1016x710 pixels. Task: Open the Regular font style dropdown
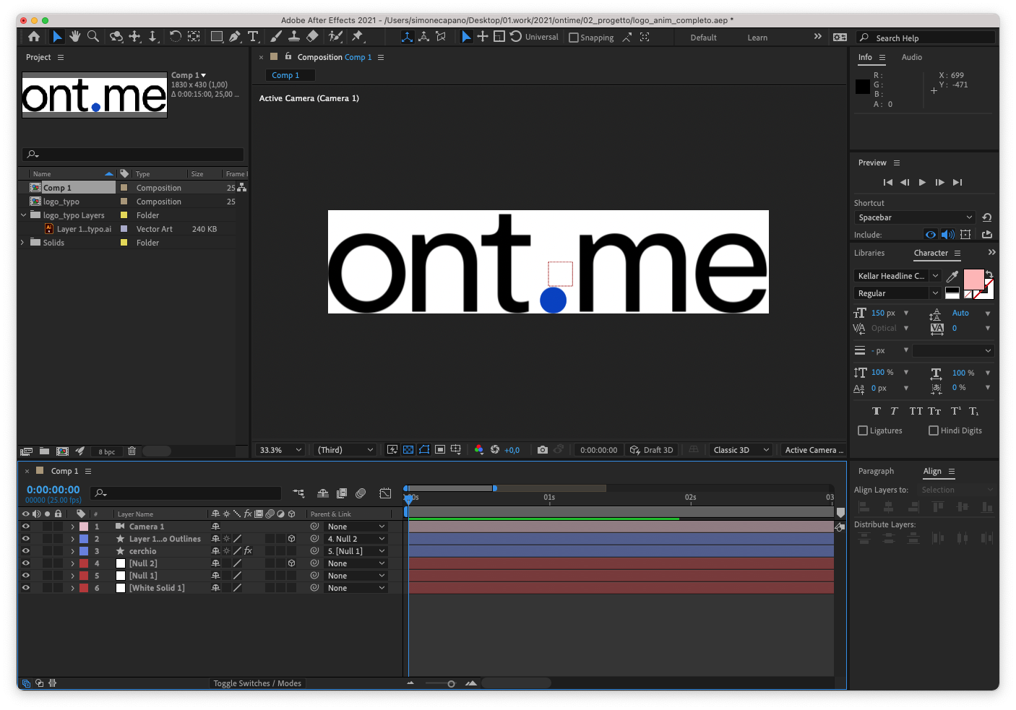[x=897, y=293]
